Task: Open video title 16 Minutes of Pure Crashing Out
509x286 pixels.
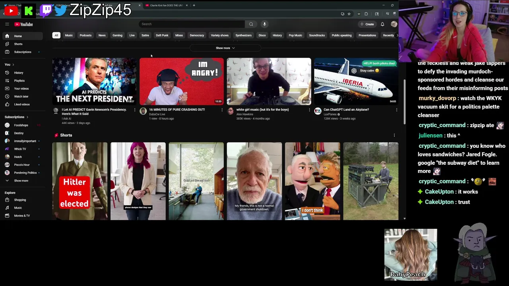Action: (x=177, y=110)
